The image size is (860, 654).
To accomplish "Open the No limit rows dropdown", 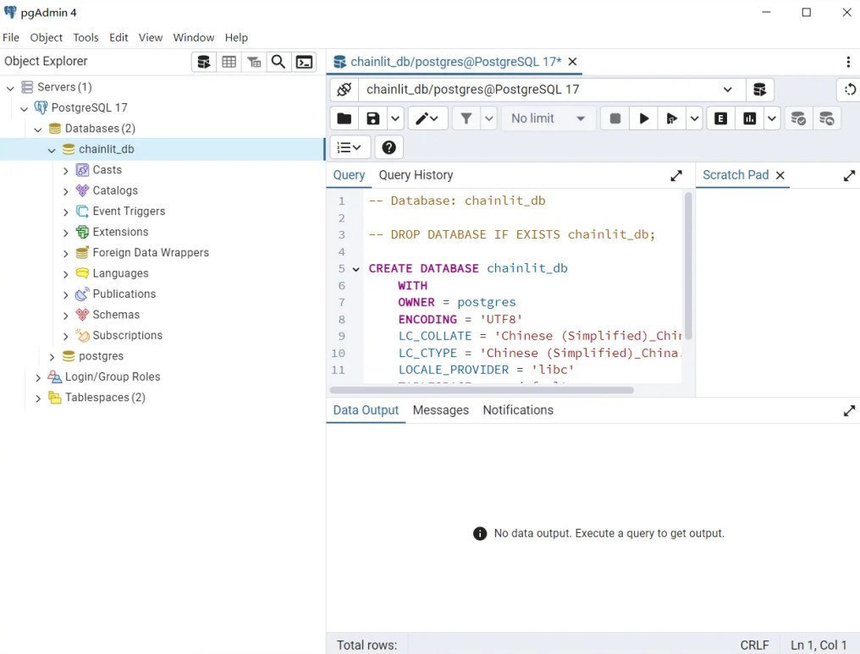I will point(549,118).
